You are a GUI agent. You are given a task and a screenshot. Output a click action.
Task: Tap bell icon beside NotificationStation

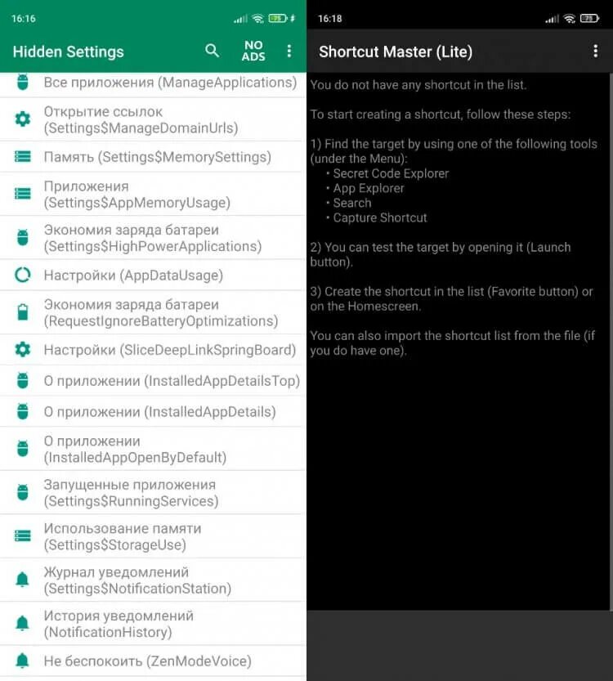[23, 579]
